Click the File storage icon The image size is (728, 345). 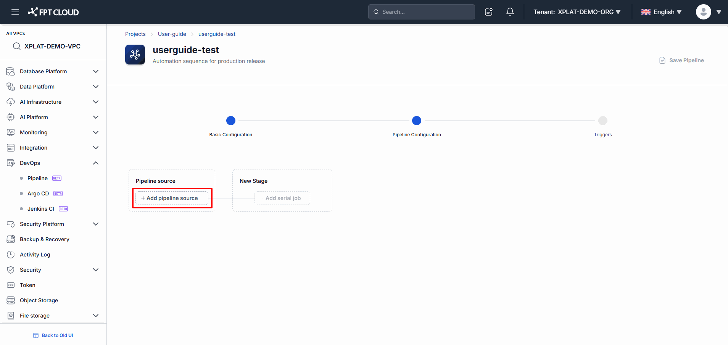11,316
